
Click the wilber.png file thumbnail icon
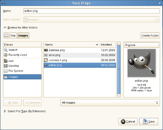[46, 65]
